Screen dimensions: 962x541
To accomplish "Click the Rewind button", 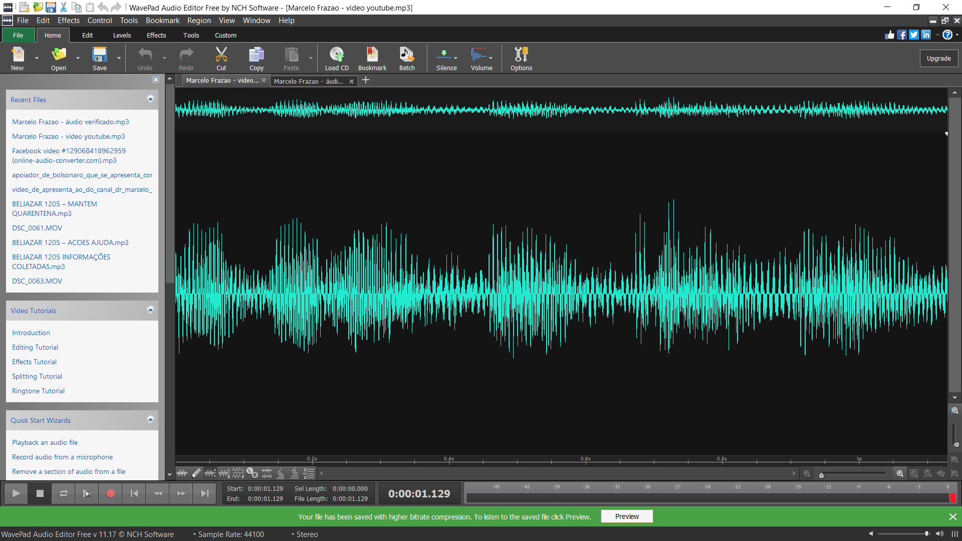I will (x=158, y=493).
